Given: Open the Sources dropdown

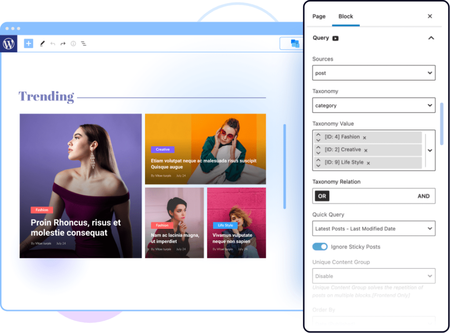Looking at the screenshot, I should point(374,73).
